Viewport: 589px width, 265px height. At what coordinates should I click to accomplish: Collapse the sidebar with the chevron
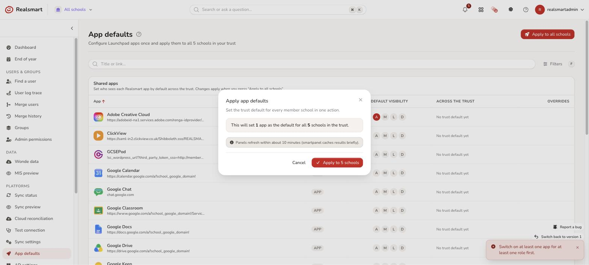pyautogui.click(x=72, y=28)
